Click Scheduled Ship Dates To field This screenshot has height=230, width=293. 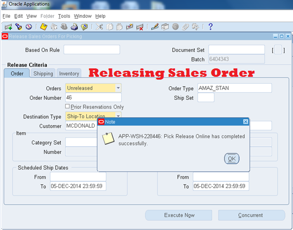(x=78, y=186)
